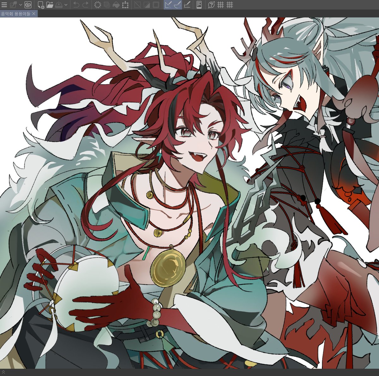Viewport: 379px width, 376px height.
Task: Open the hamburger main menu
Action: [4, 5]
